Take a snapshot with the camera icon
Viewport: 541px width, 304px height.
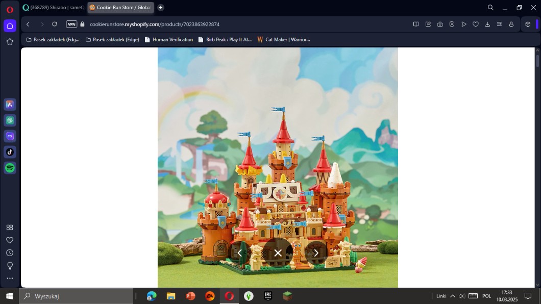pos(440,24)
